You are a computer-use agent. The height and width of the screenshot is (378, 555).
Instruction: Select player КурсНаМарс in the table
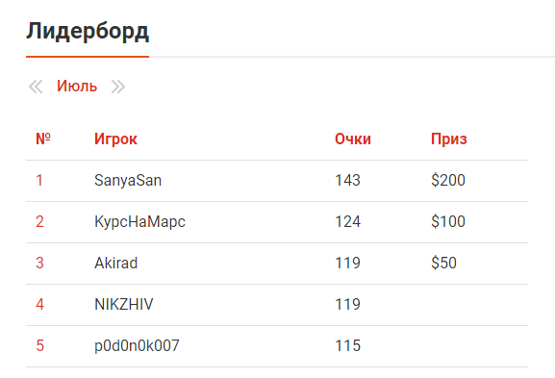click(x=139, y=222)
